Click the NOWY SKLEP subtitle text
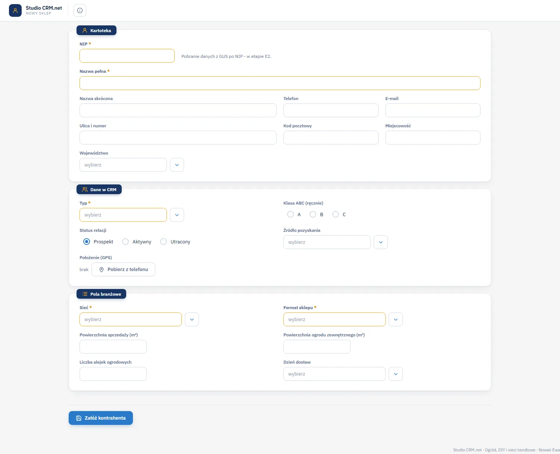 pos(38,13)
